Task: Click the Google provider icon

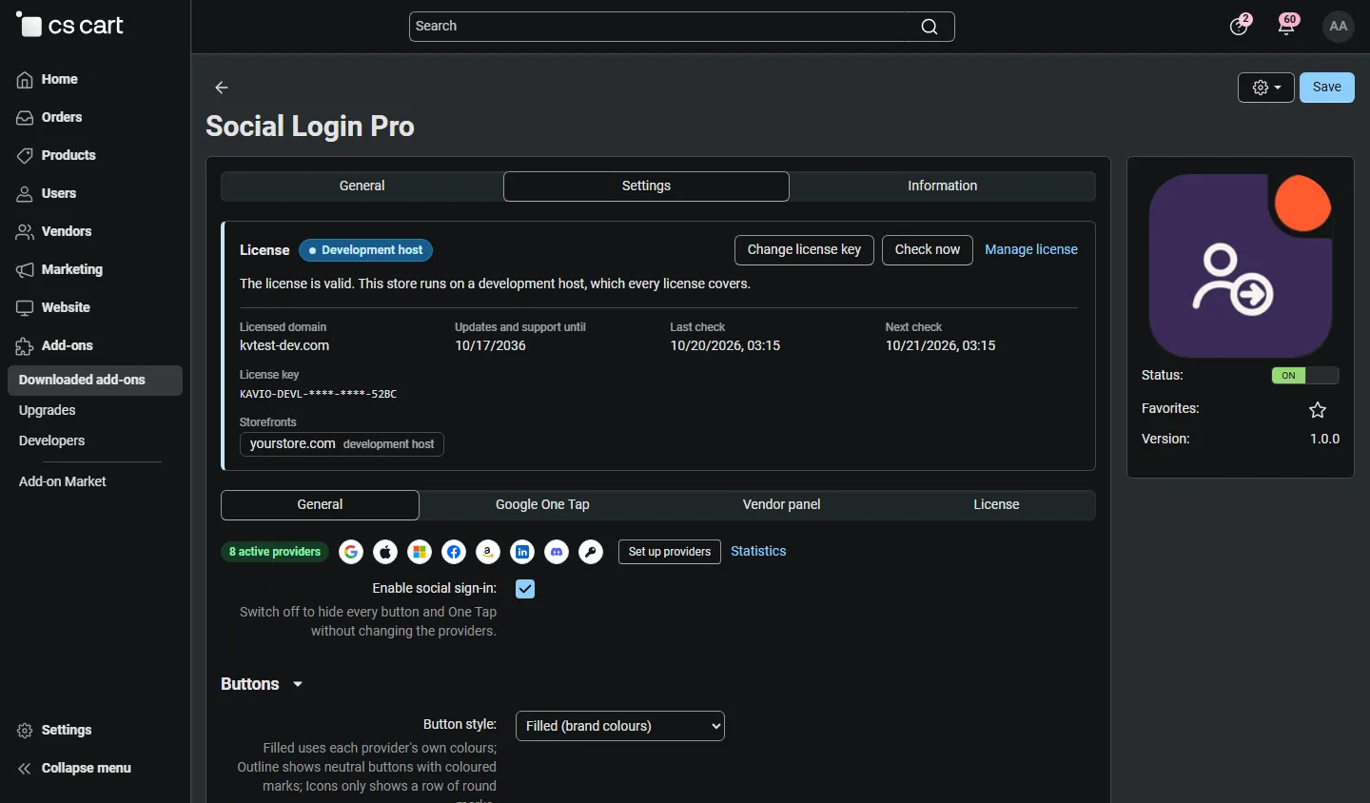Action: coord(351,552)
